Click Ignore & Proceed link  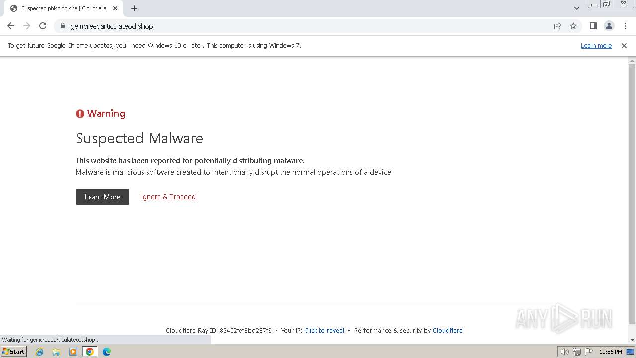pos(168,197)
